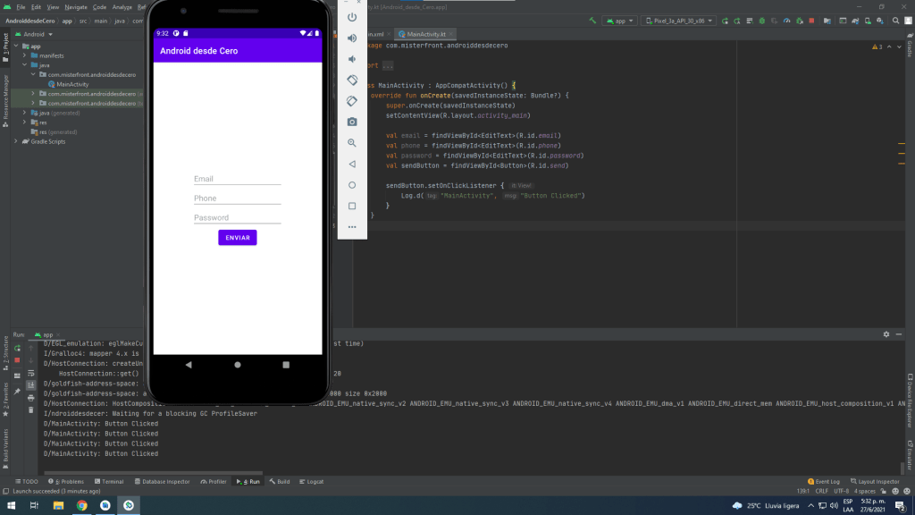Collapse the java folder
915x515 pixels.
click(x=24, y=65)
